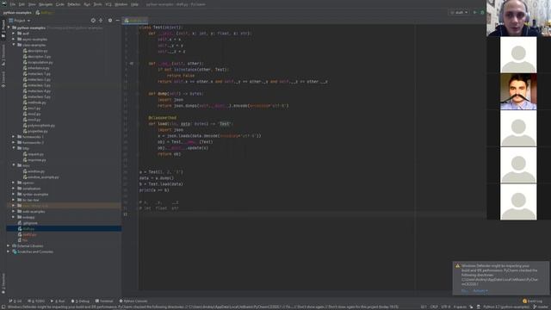Open the Edit menu
Viewport: 551px width, 310px height.
click(x=22, y=4)
